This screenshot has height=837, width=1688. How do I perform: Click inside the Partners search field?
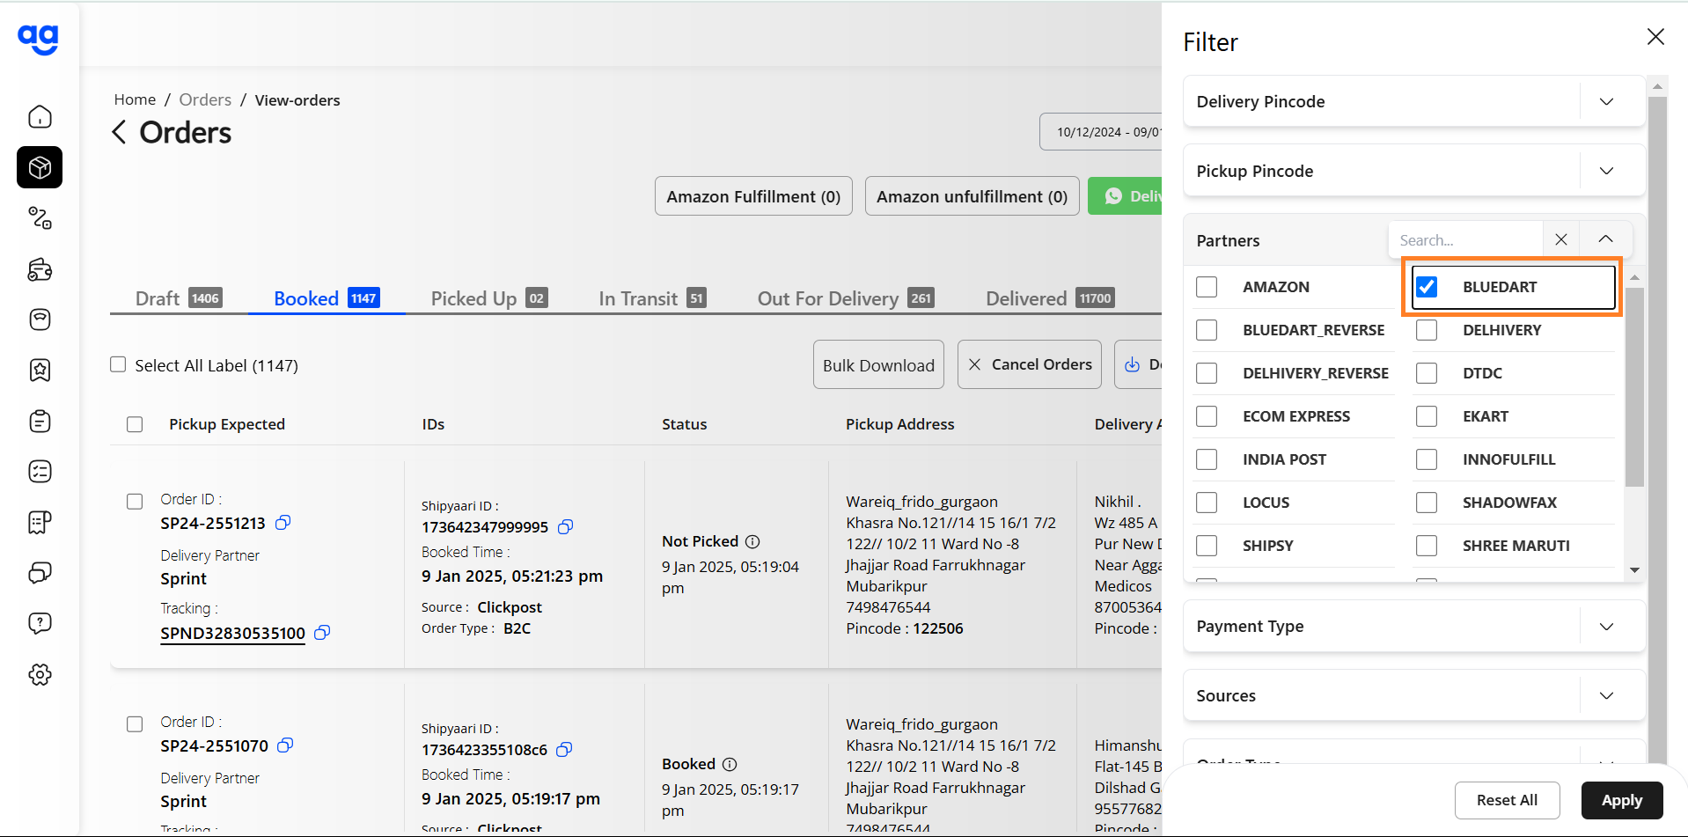(x=1466, y=239)
